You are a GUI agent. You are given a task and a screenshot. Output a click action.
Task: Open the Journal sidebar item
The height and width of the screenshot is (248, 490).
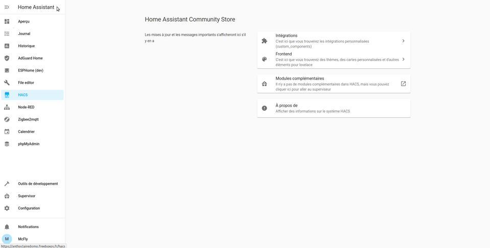click(x=33, y=34)
